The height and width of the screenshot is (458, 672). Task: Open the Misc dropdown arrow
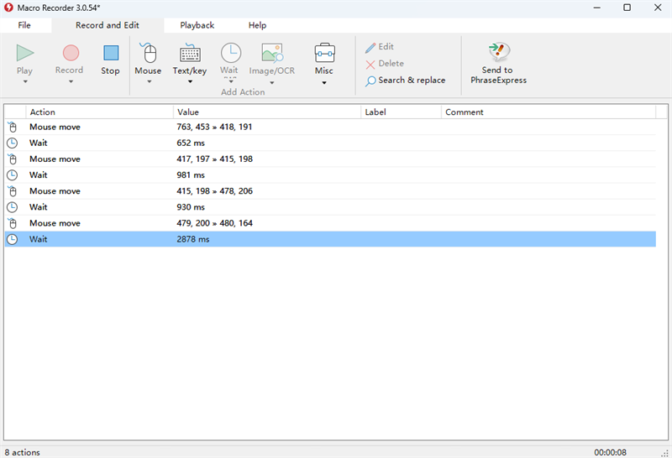pyautogui.click(x=324, y=82)
